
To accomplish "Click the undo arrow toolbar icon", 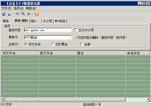I will (18, 14).
